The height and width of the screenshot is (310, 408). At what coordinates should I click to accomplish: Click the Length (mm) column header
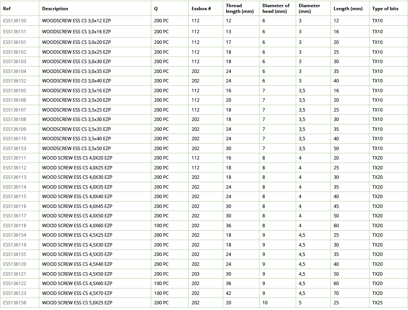pyautogui.click(x=345, y=8)
